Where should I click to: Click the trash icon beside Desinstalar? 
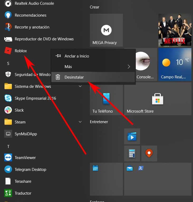click(x=58, y=77)
